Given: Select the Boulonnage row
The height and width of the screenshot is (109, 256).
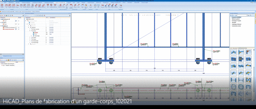Looking at the screenshot, I should point(36,35).
